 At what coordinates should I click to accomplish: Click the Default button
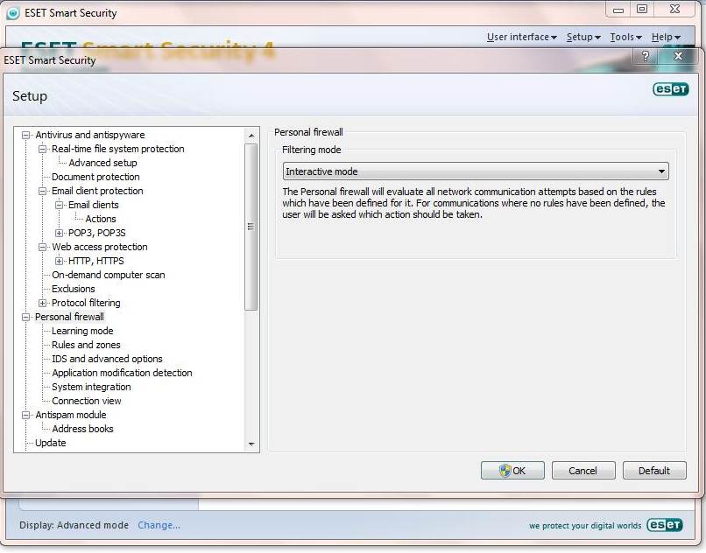pos(654,471)
